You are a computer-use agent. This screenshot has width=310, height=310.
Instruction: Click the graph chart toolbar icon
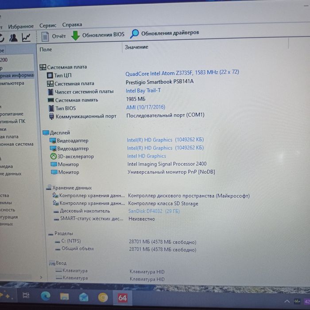[26, 37]
